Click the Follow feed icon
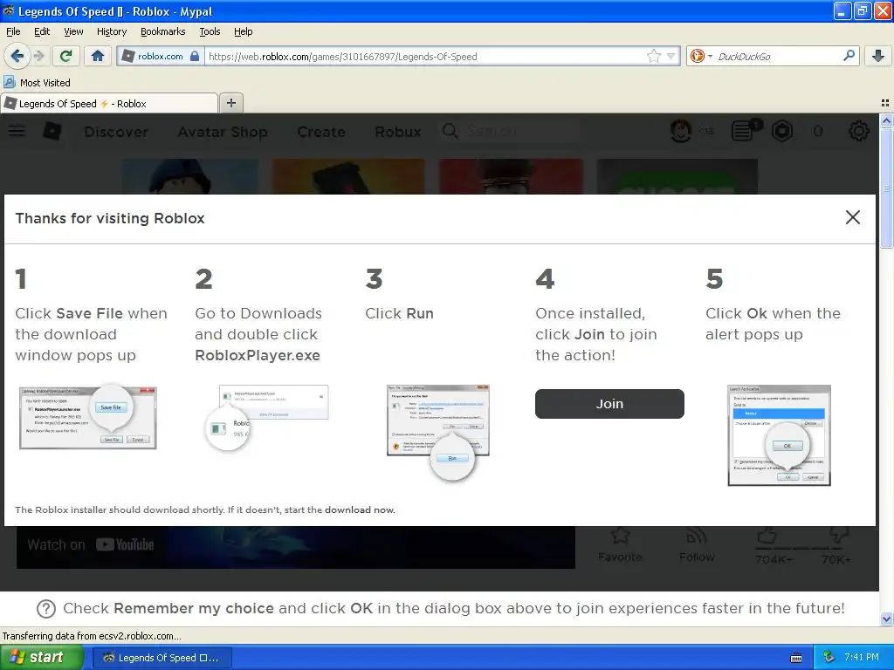The height and width of the screenshot is (670, 894). tap(697, 536)
